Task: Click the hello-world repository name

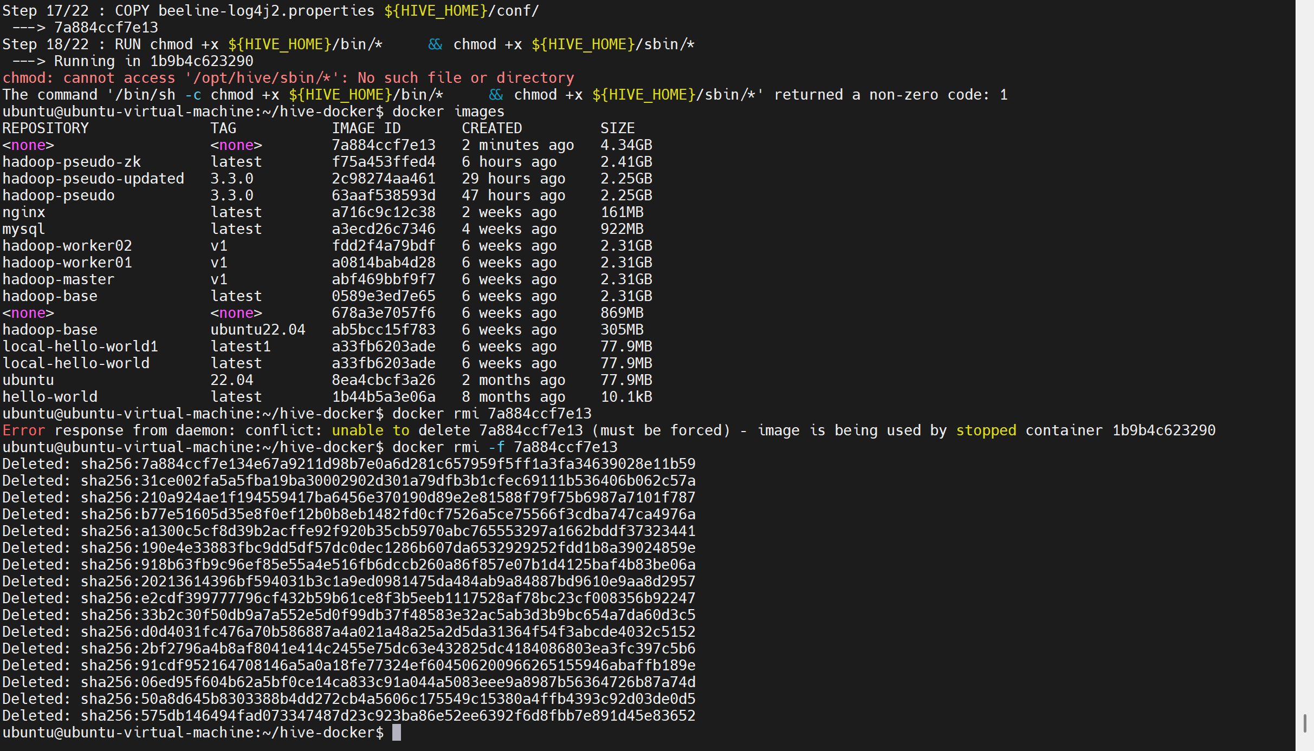Action: coord(50,397)
